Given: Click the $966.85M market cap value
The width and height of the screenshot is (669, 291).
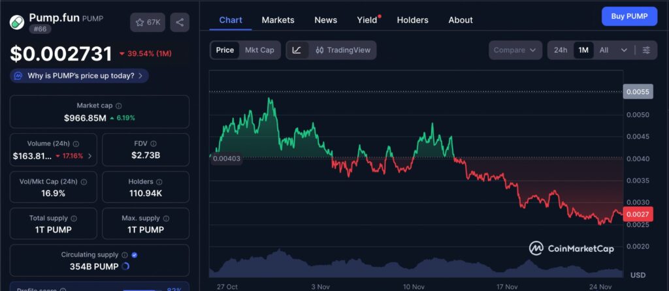Looking at the screenshot, I should pos(85,117).
